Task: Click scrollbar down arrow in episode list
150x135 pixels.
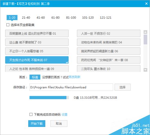Action: [145, 70]
